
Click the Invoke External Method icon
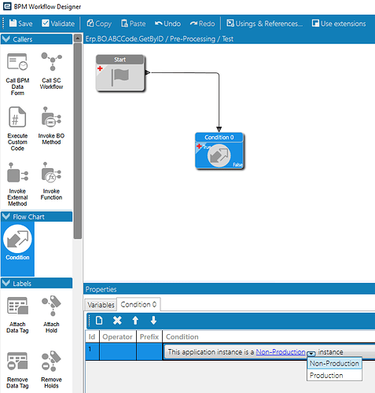(x=17, y=172)
